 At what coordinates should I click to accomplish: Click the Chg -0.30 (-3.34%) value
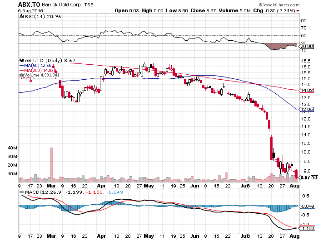coord(274,10)
